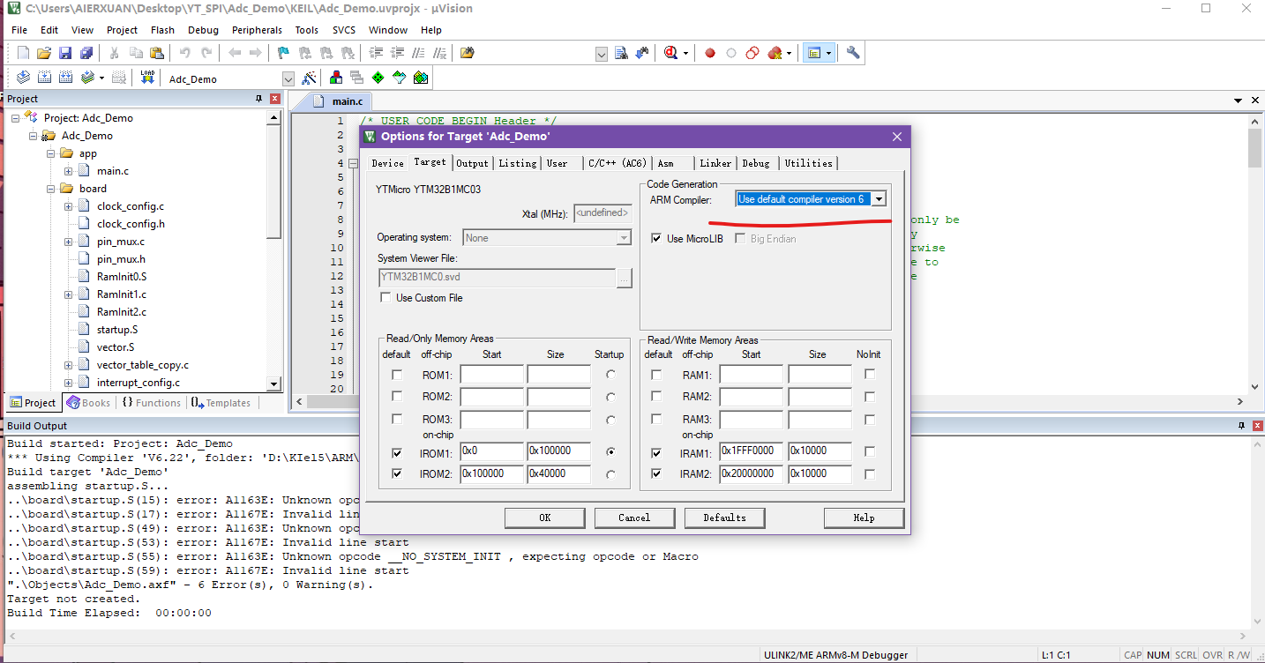Pin the Project panel with pushpin
The width and height of the screenshot is (1265, 663).
(258, 99)
